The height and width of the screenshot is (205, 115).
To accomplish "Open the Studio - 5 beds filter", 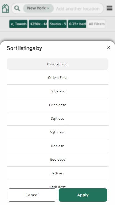I will pos(57,24).
